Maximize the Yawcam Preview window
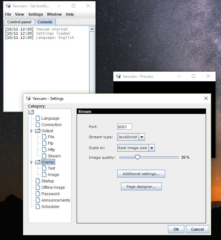The height and width of the screenshot is (240, 221). [194, 76]
